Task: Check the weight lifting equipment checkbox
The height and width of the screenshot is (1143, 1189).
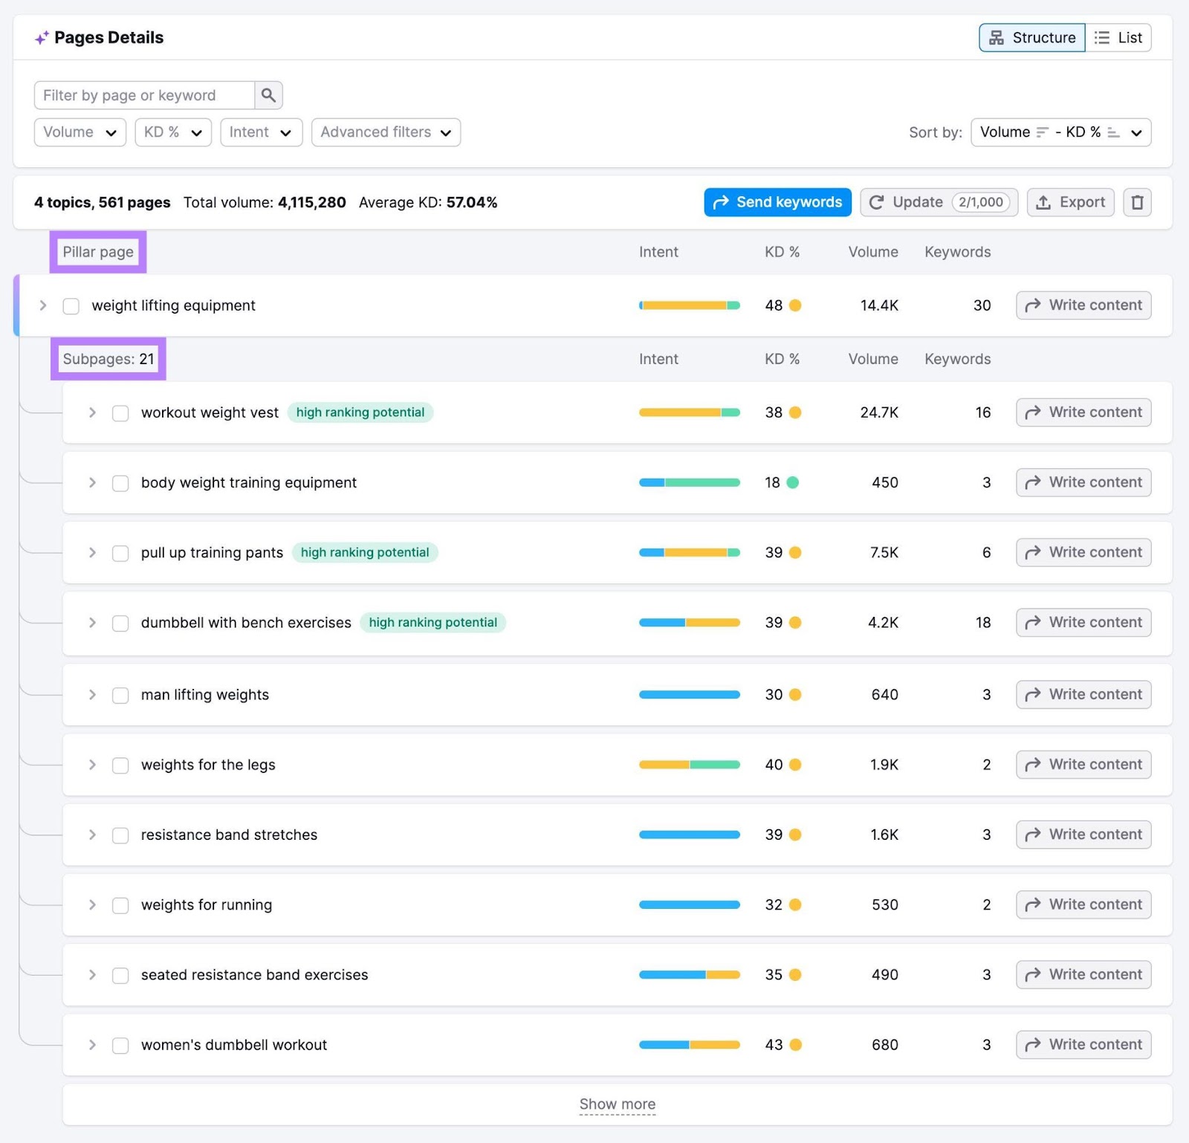Action: [x=71, y=305]
